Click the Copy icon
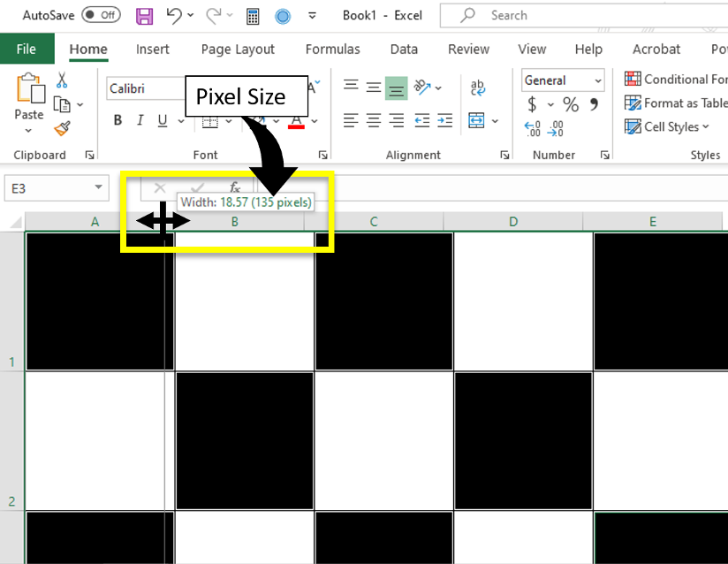 click(x=62, y=104)
